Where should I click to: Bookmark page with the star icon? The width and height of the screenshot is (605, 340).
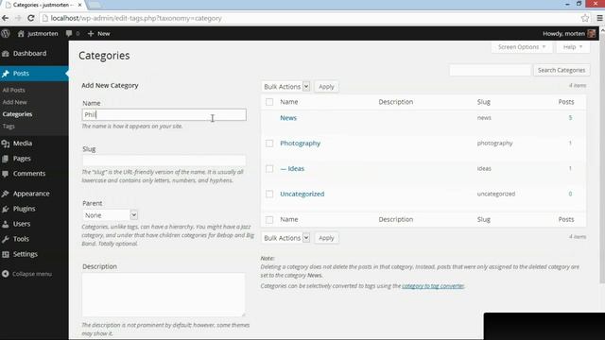[585, 18]
